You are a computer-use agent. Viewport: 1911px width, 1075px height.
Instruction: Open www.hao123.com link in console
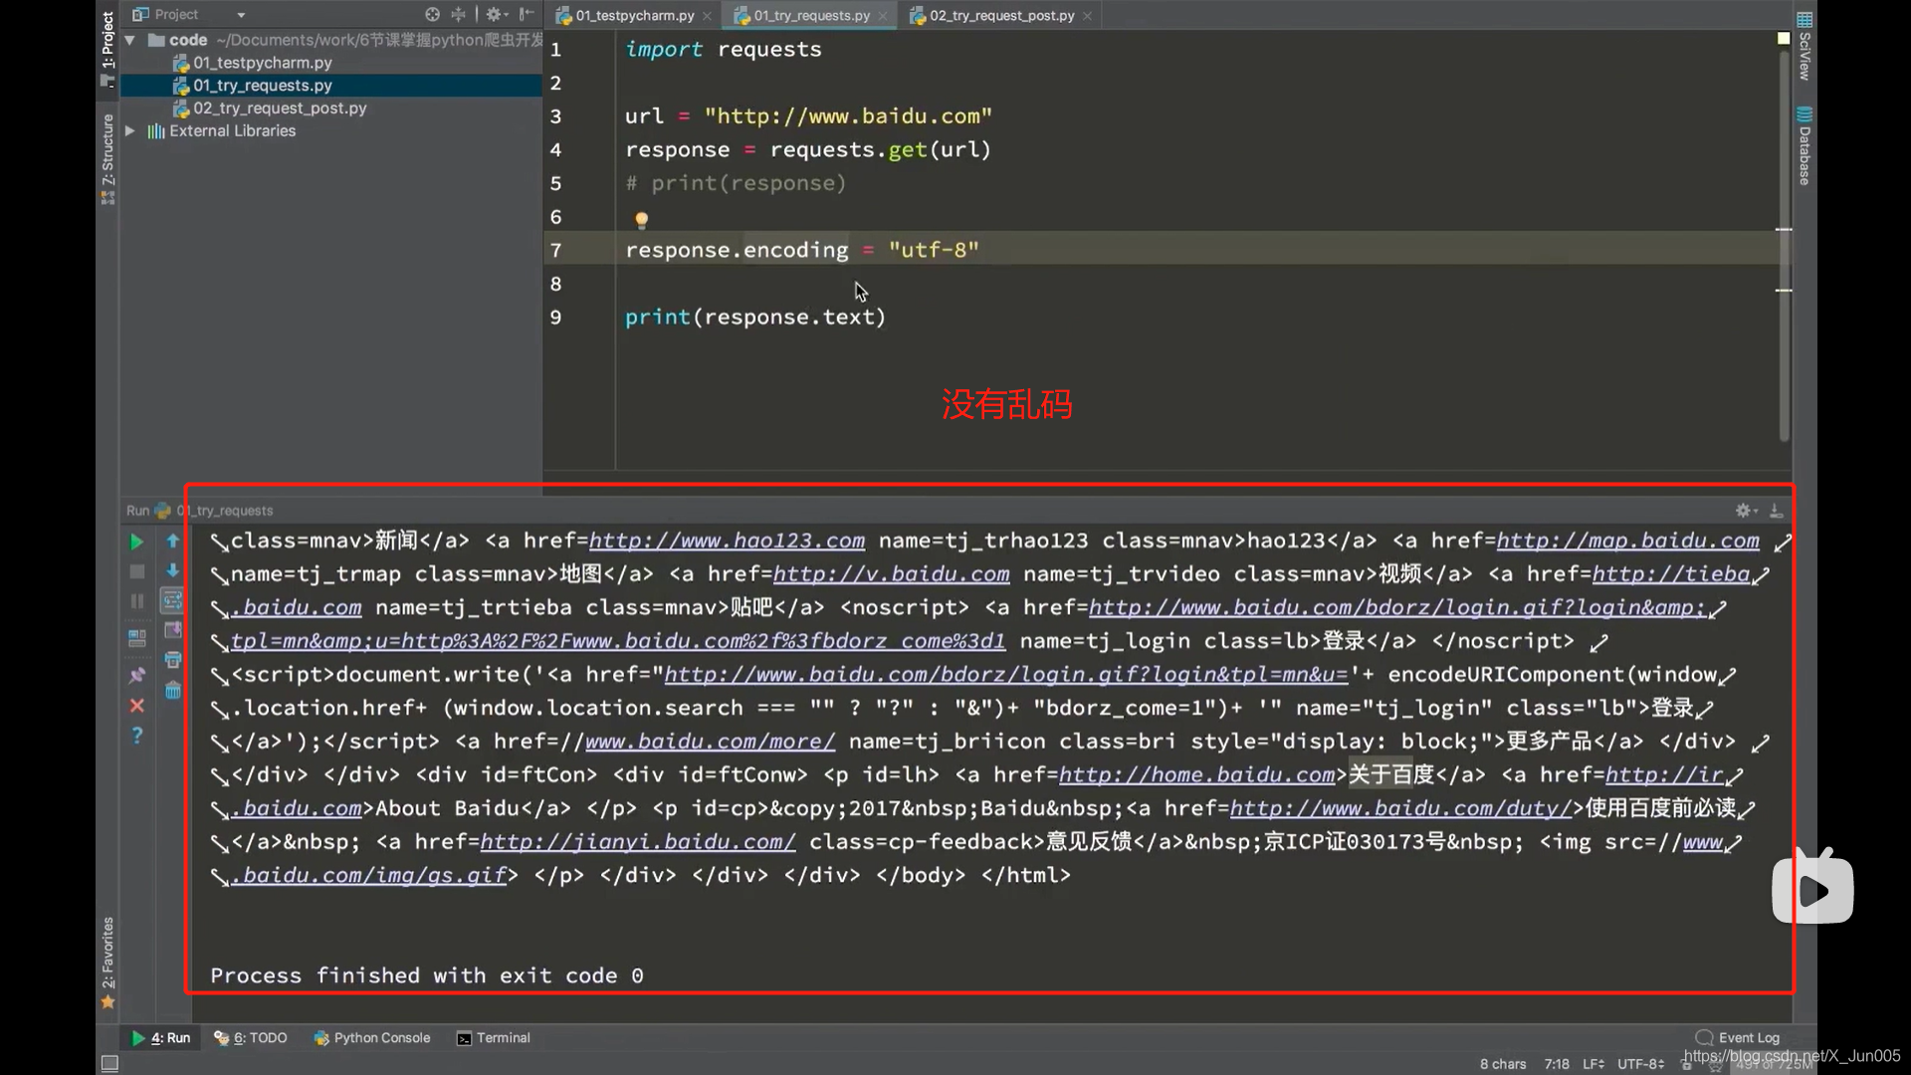point(727,540)
